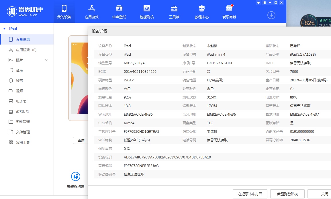331x199 pixels.
Task: Select 电子书 in sidebar
Action: click(x=27, y=101)
